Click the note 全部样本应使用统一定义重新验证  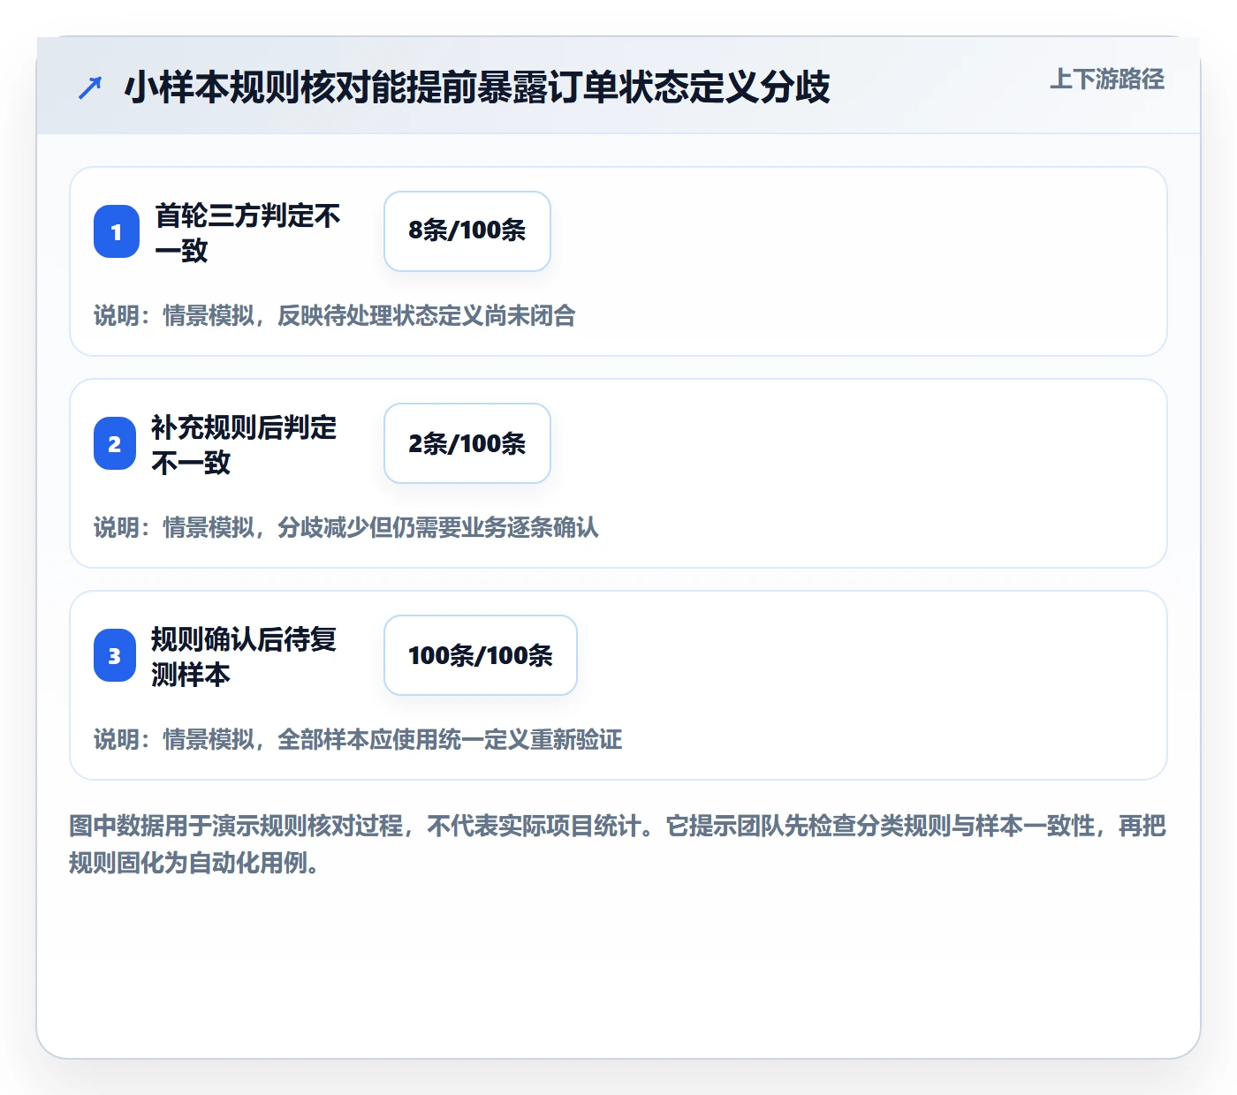coord(450,739)
